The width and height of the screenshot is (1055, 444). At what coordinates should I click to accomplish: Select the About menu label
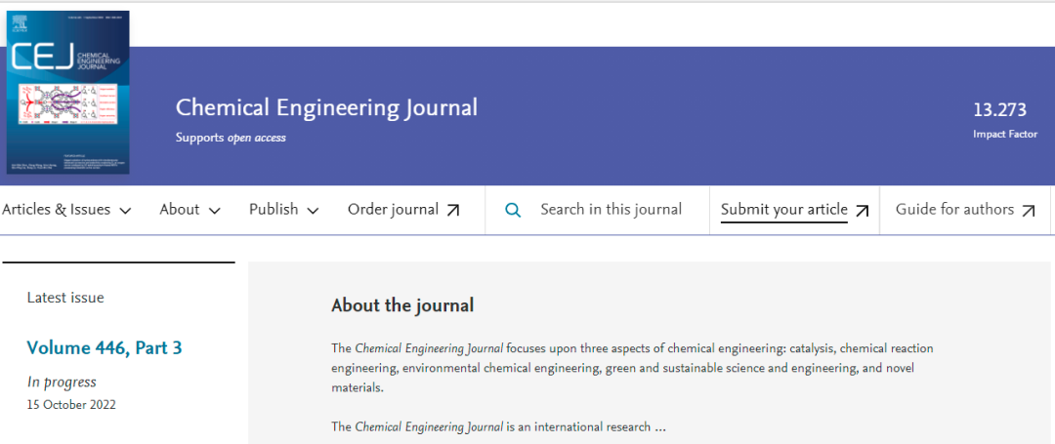(x=180, y=210)
